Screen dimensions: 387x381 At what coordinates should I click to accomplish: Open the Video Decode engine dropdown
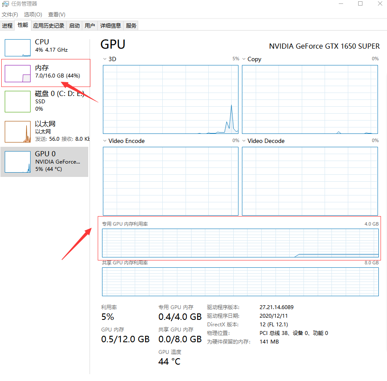(x=244, y=141)
